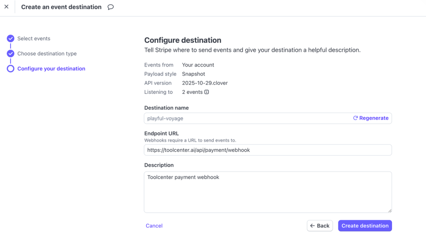Click the Configure your destination step circle

point(11,69)
